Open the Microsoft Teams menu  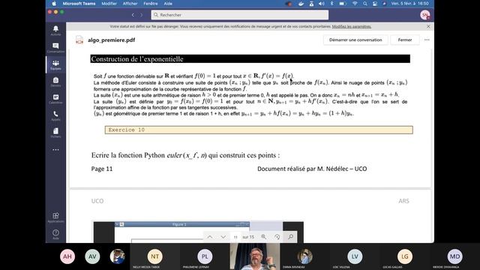point(79,4)
